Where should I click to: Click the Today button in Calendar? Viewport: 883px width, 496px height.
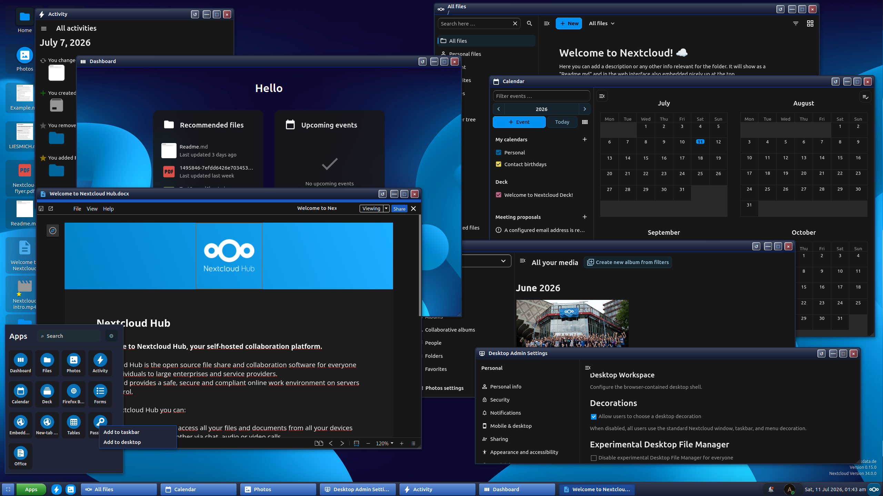coord(562,122)
